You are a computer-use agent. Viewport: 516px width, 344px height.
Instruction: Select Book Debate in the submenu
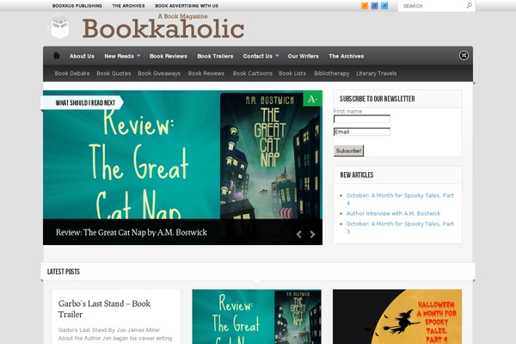pyautogui.click(x=72, y=73)
